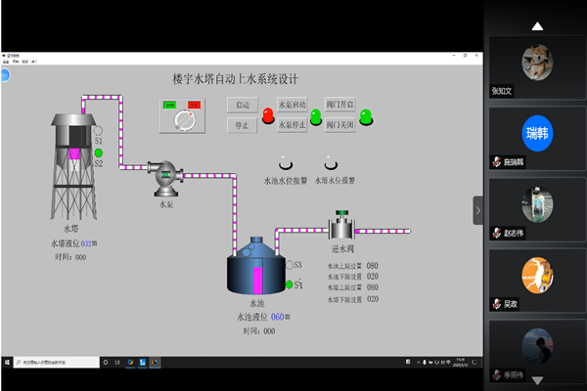Image resolution: width=587 pixels, height=391 pixels.
Task: Click the 水泵 water pump icon
Action: point(165,178)
